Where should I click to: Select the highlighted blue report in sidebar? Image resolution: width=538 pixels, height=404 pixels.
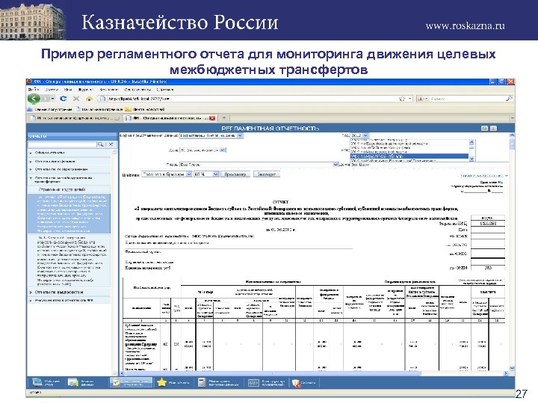click(x=69, y=214)
